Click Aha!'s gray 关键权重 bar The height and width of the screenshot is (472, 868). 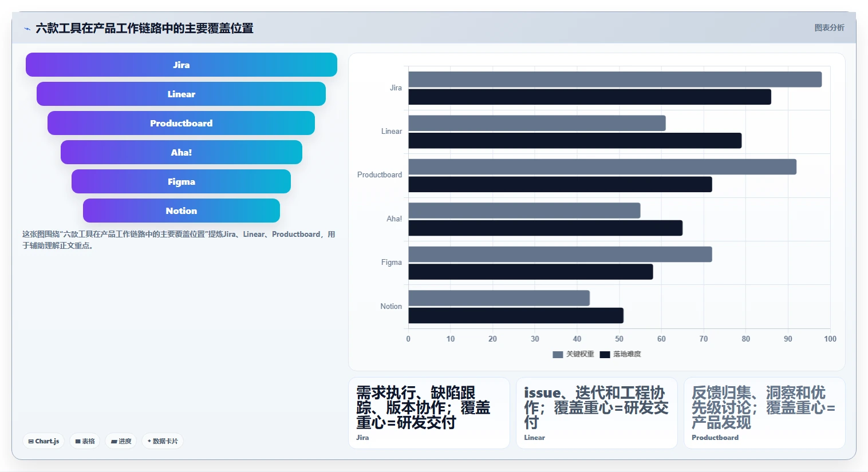coord(524,211)
